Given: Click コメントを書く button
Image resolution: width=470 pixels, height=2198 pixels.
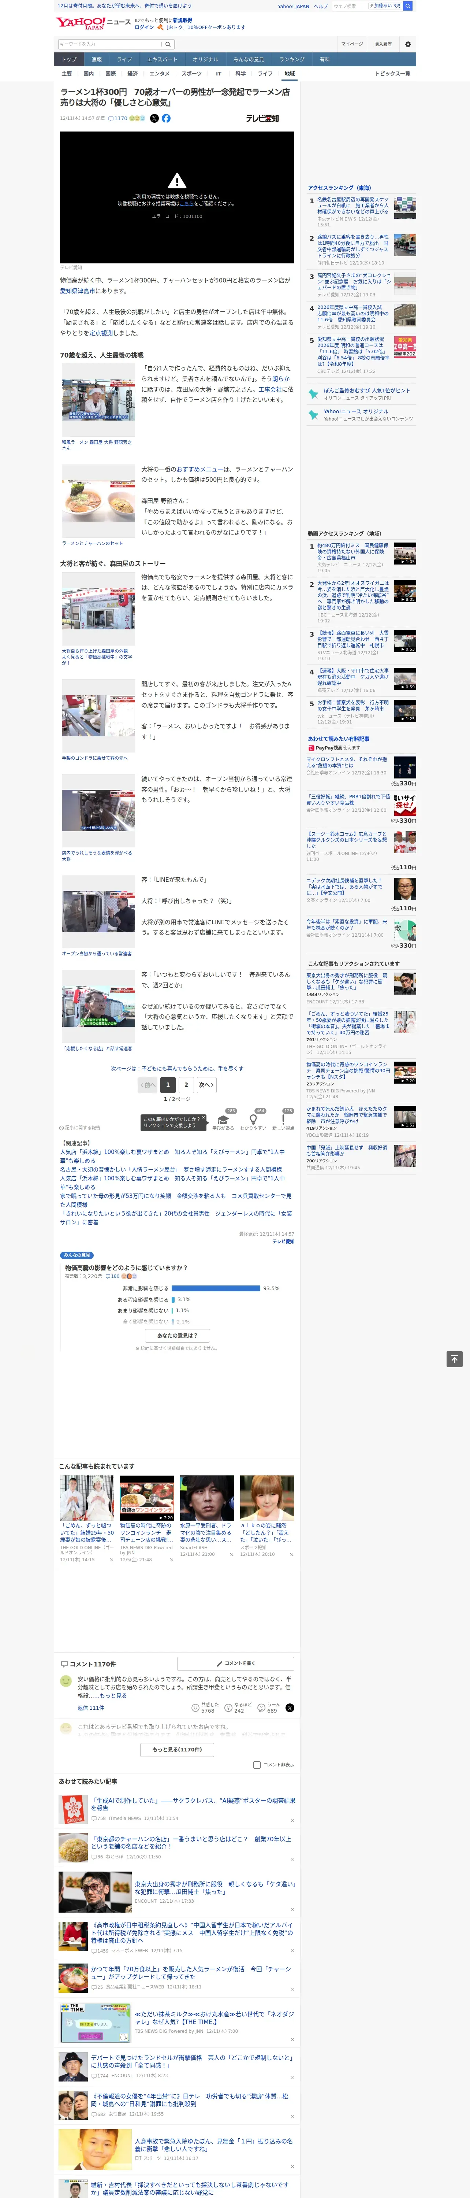Looking at the screenshot, I should pos(235,1663).
